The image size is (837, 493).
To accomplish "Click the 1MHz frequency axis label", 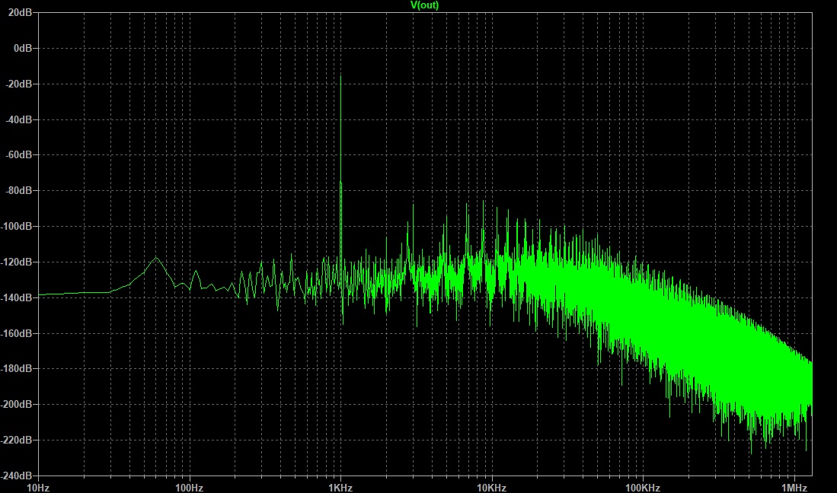I will 794,486.
